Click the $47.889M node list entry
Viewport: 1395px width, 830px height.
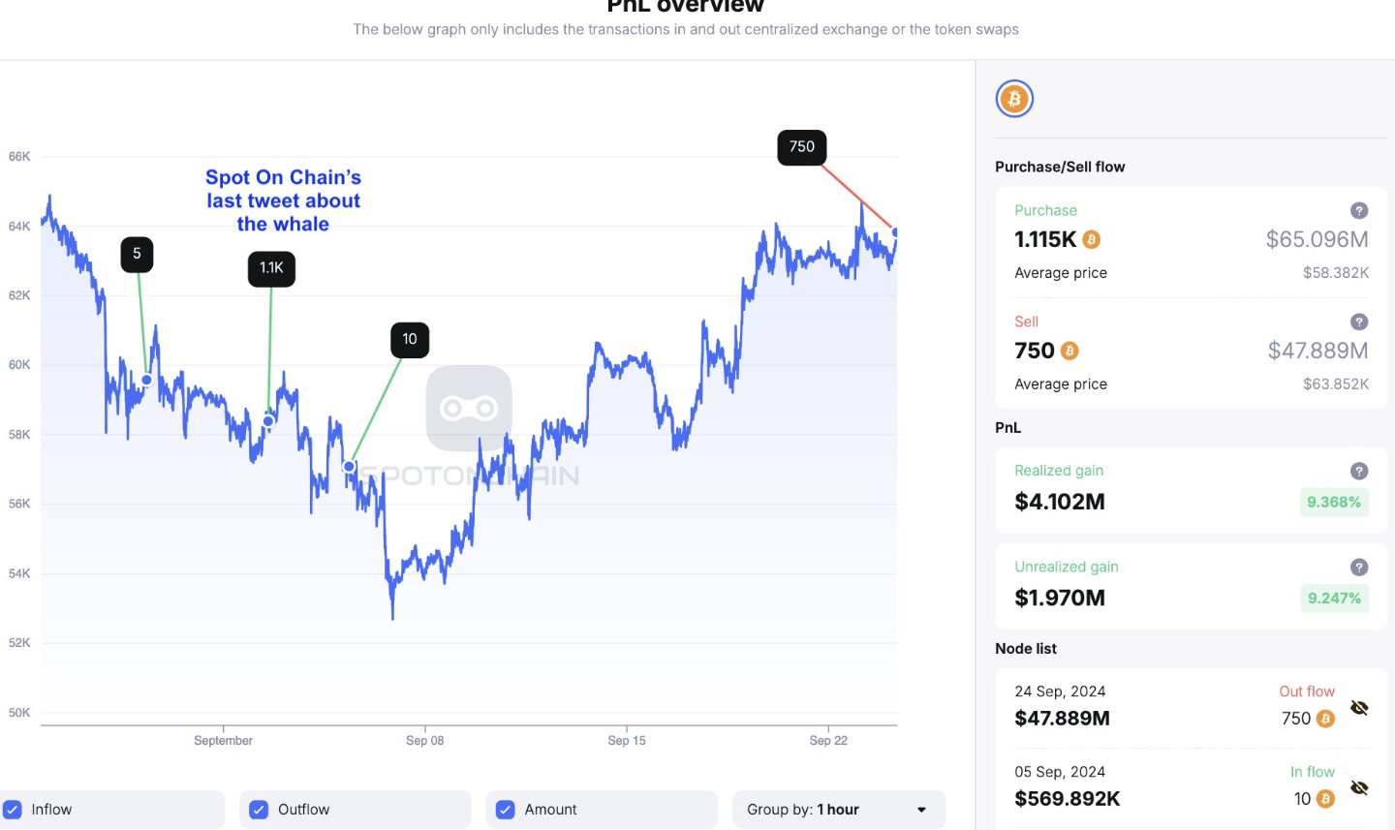1062,719
